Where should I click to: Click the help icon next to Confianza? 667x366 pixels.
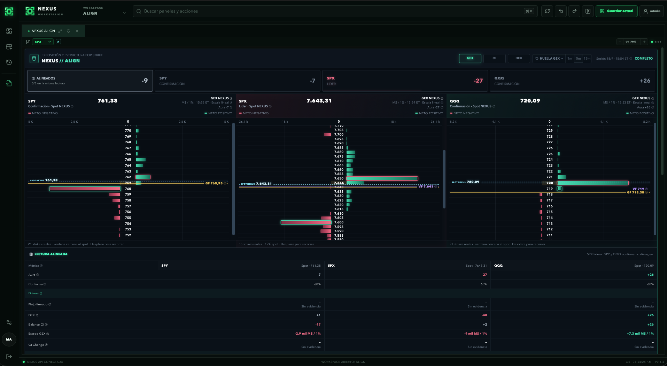[45, 284]
